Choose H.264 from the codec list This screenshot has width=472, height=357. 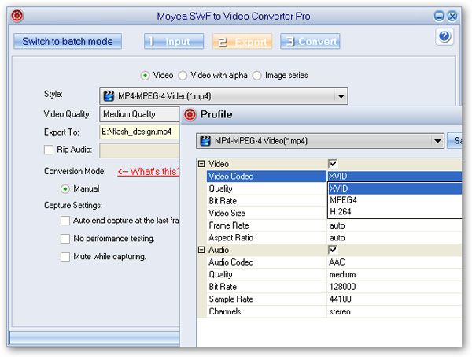pos(395,211)
